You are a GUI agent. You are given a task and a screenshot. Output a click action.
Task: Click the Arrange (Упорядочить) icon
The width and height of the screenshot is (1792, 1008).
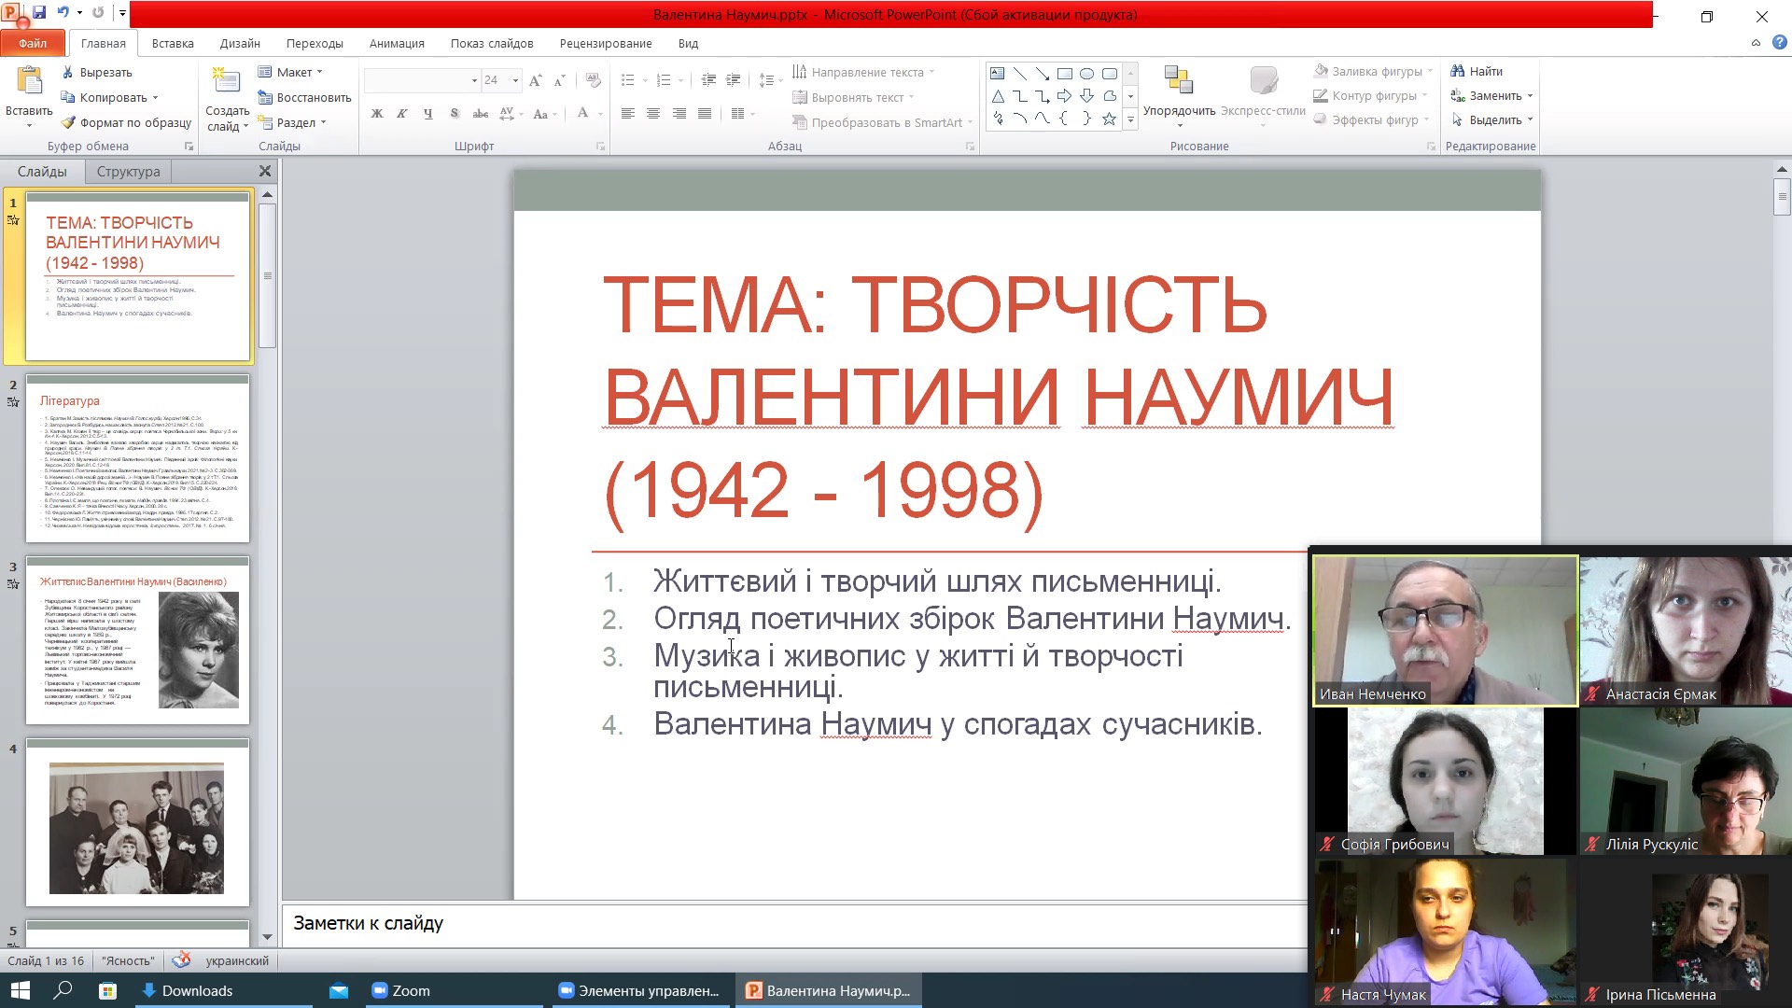[1179, 82]
